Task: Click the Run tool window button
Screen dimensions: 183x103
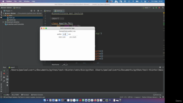Action: pos(7,95)
